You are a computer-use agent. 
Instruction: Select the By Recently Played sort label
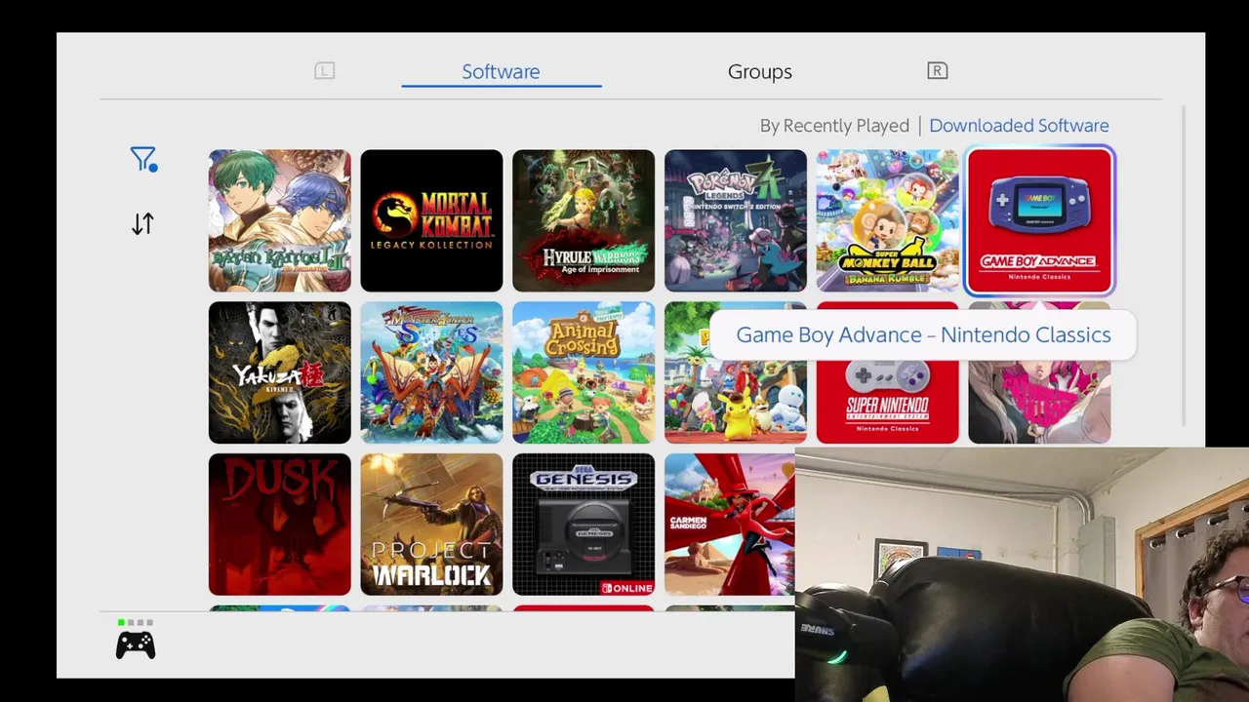(834, 126)
